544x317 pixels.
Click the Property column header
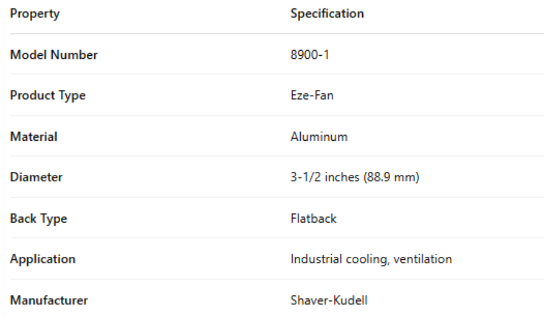click(35, 14)
